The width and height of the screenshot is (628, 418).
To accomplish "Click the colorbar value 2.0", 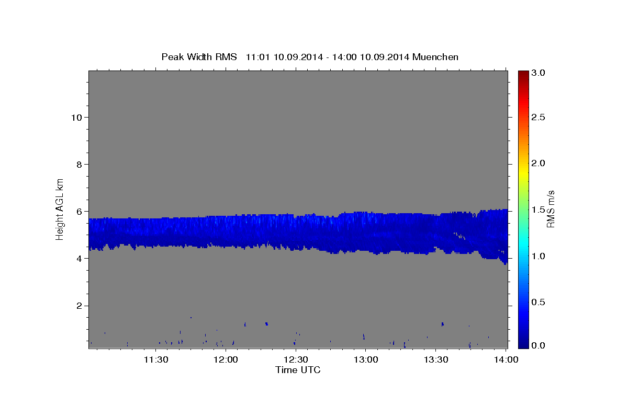I will coord(539,164).
